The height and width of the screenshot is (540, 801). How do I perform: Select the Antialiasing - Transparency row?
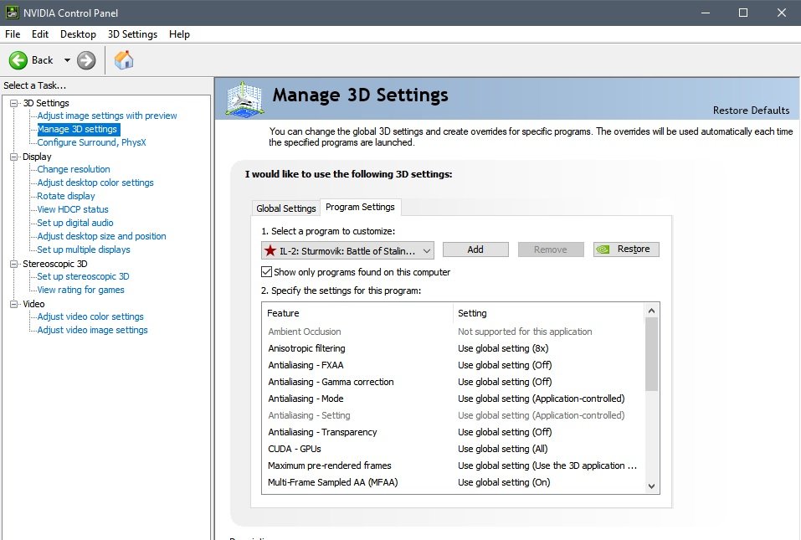(x=454, y=432)
